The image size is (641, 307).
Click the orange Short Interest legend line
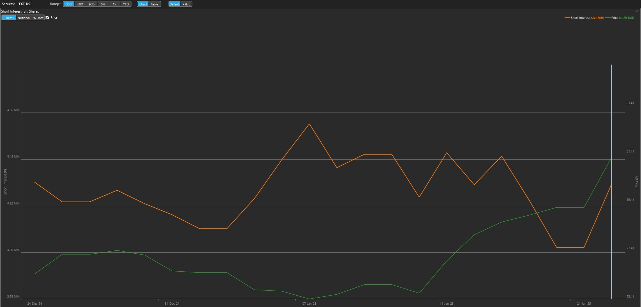(567, 18)
